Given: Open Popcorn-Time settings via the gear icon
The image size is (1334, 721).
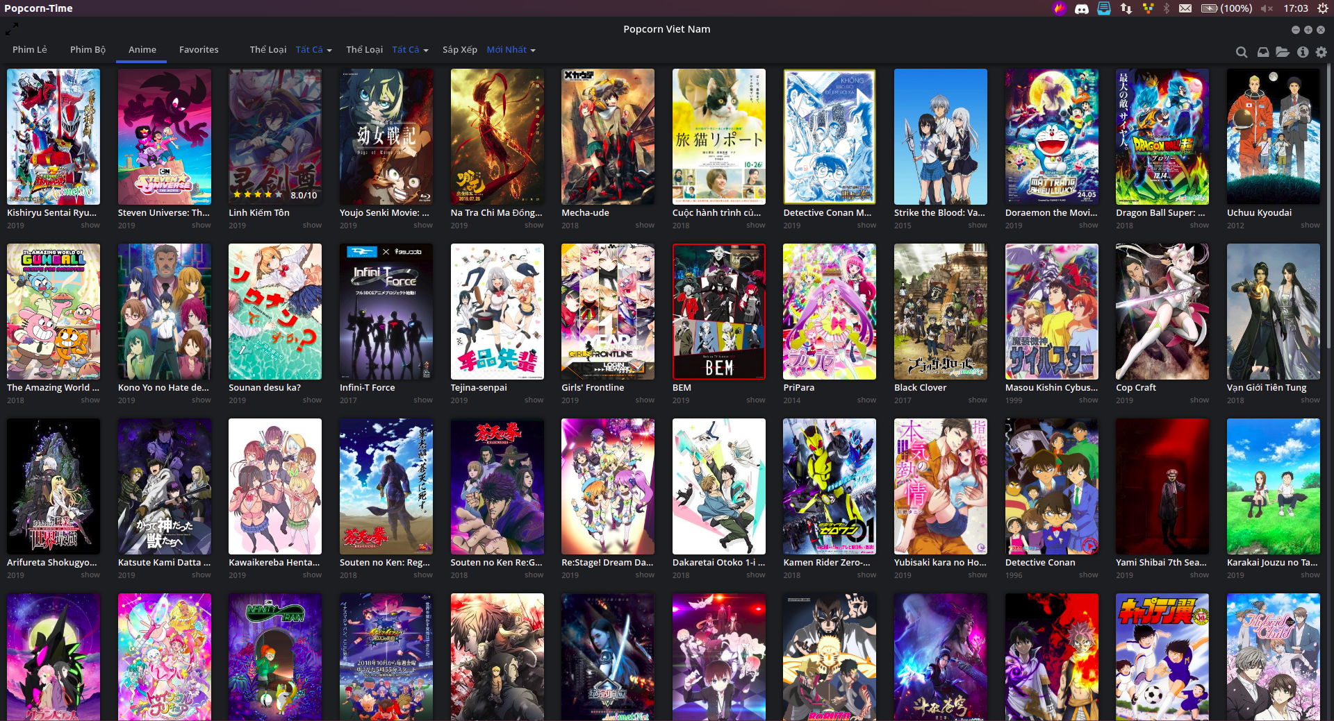Looking at the screenshot, I should tap(1321, 52).
